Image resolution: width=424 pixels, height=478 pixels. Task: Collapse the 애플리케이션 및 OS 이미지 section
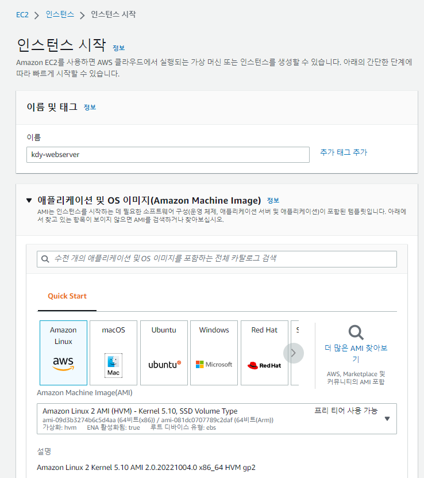click(x=29, y=200)
